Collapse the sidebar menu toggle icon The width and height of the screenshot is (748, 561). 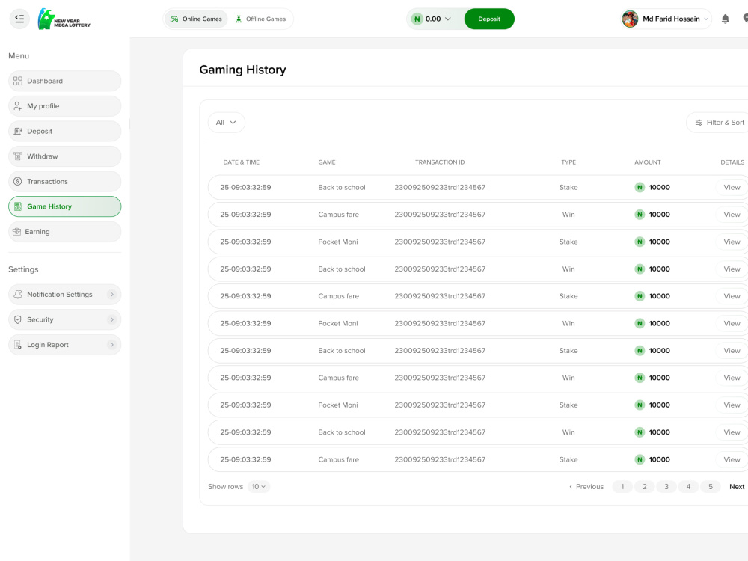[19, 19]
